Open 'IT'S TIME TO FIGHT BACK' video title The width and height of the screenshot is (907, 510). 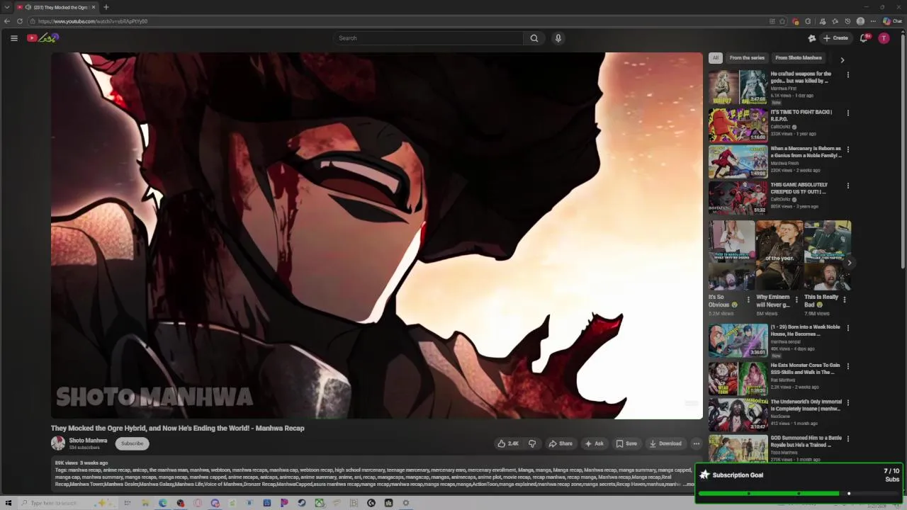click(x=803, y=115)
